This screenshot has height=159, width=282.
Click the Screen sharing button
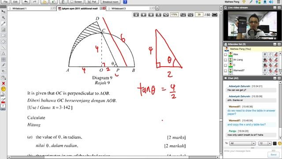(x=76, y=2)
